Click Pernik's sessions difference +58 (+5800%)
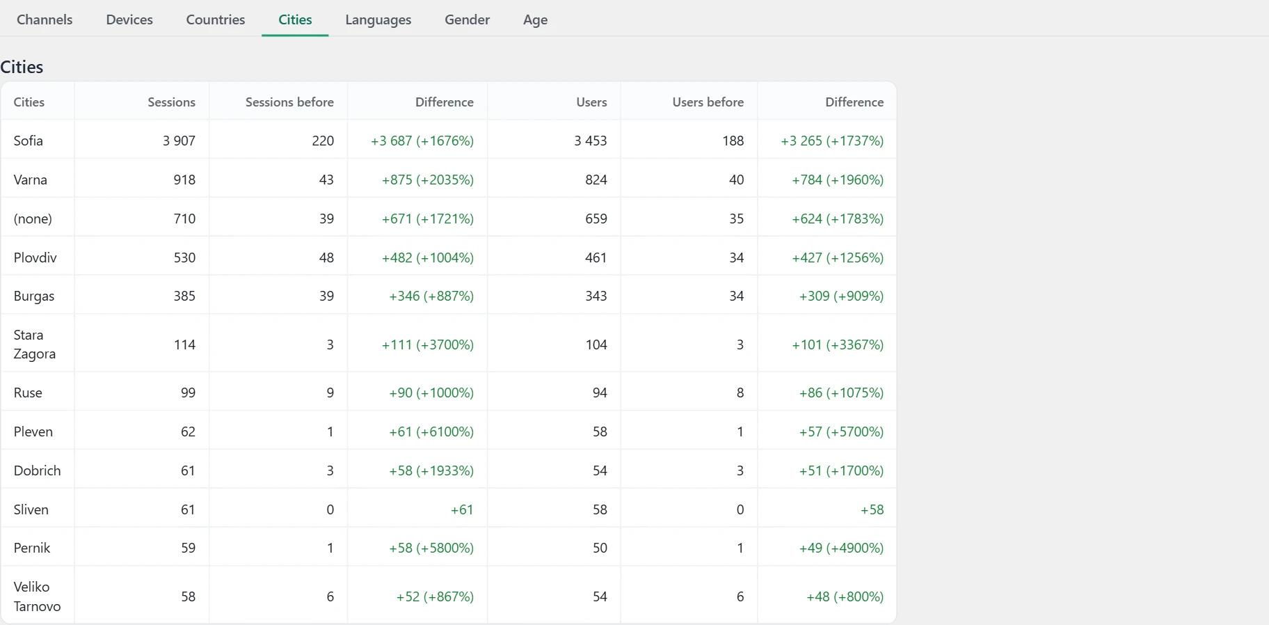 (x=431, y=548)
